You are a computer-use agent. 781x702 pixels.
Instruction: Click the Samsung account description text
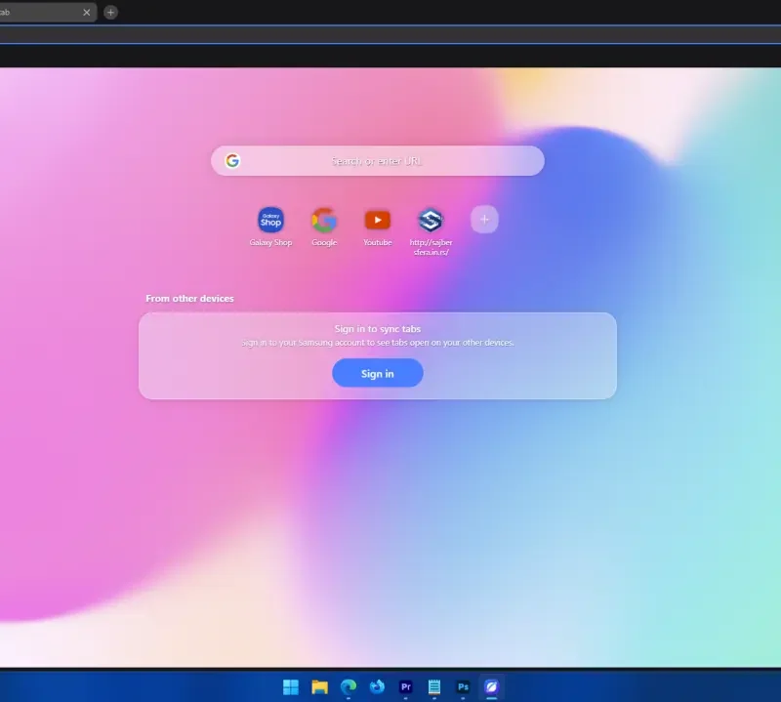[x=378, y=343]
